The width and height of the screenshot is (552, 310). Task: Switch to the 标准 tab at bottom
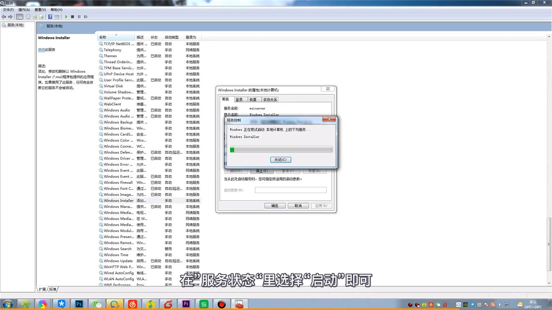coord(53,289)
